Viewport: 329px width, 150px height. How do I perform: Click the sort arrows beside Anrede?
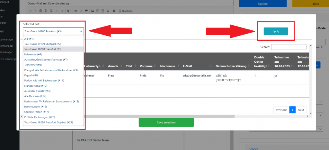(x=121, y=66)
